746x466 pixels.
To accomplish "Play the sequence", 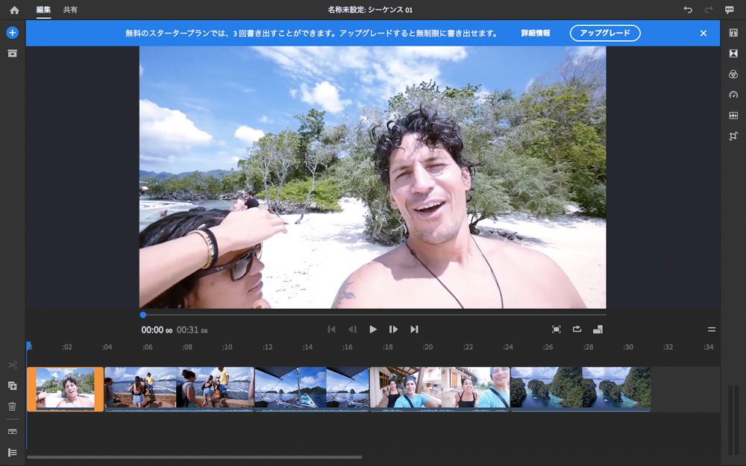I will tap(373, 329).
